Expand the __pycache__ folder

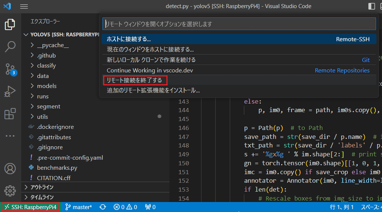tap(53, 45)
